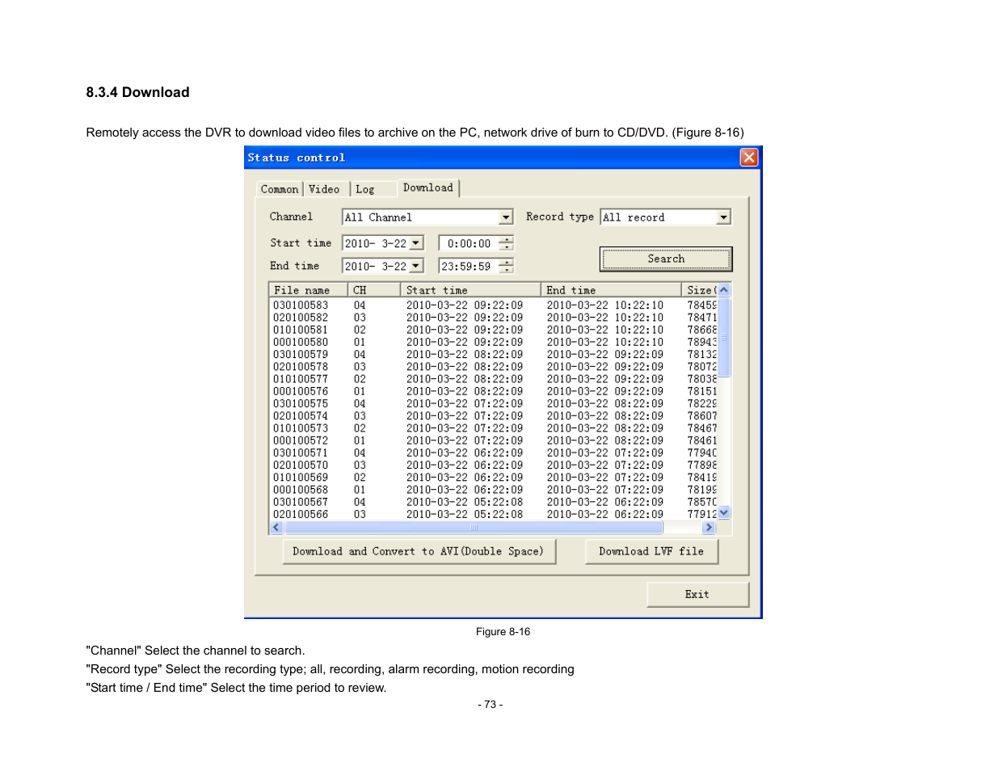Viewport: 998px width, 771px height.
Task: Select file 000100580
Action: pyautogui.click(x=301, y=342)
